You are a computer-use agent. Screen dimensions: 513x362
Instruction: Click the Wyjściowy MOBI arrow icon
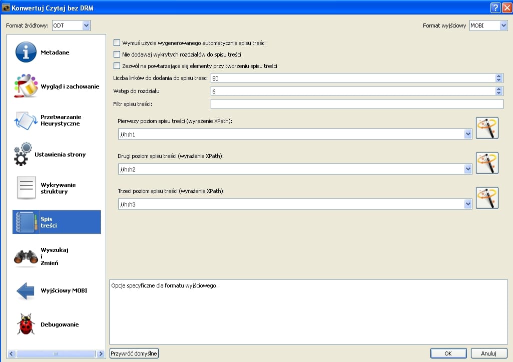click(x=25, y=290)
